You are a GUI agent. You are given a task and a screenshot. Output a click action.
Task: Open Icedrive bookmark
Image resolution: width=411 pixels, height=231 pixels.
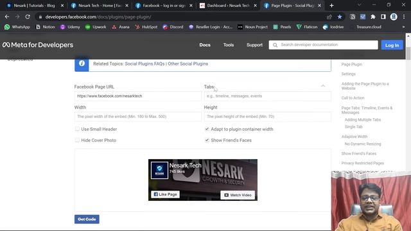click(x=333, y=27)
